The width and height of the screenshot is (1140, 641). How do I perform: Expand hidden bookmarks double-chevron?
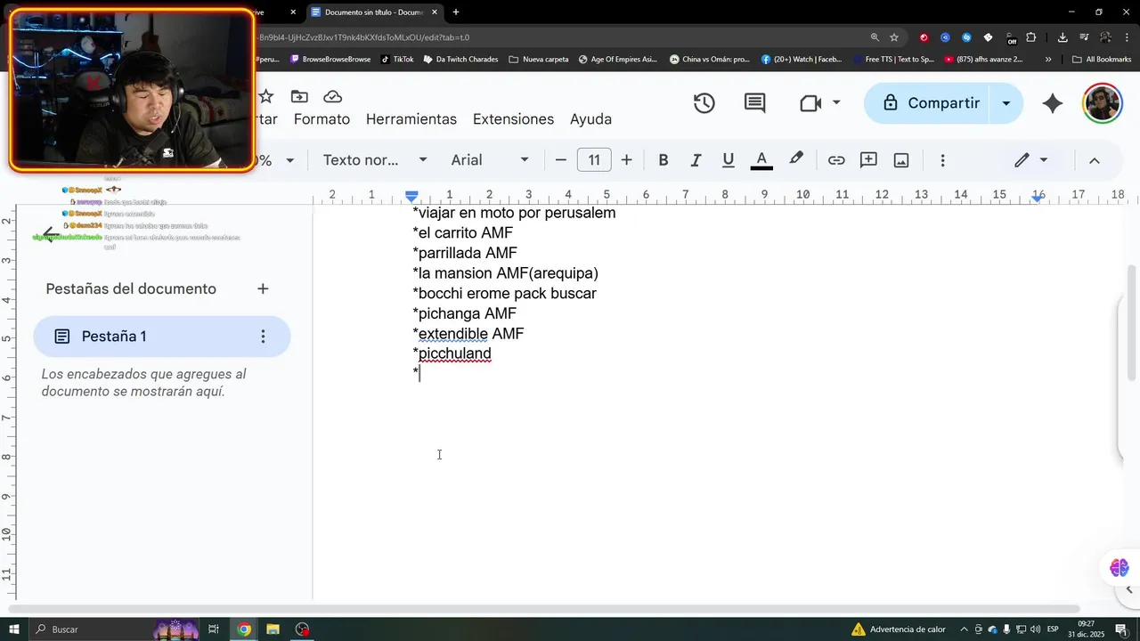point(1048,60)
